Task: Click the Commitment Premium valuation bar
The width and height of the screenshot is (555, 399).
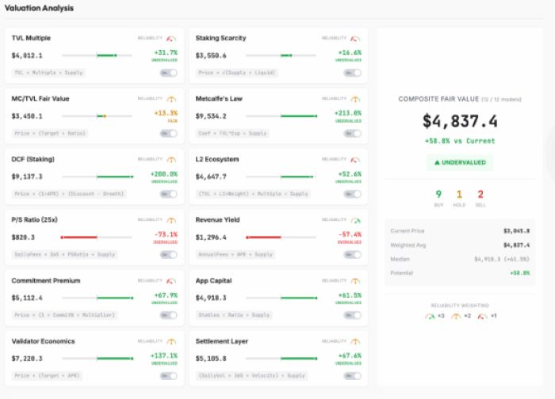Action: [x=98, y=298]
